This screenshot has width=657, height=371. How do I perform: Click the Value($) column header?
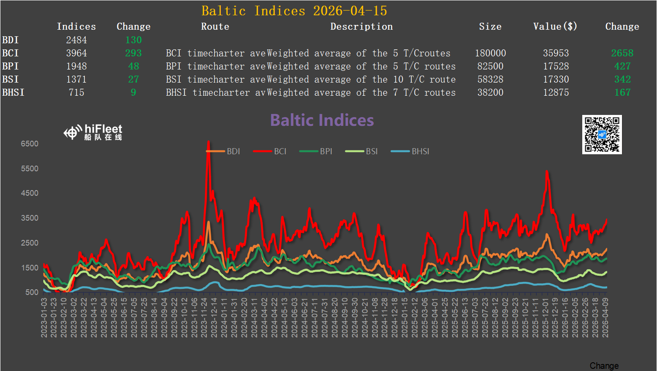[555, 27]
